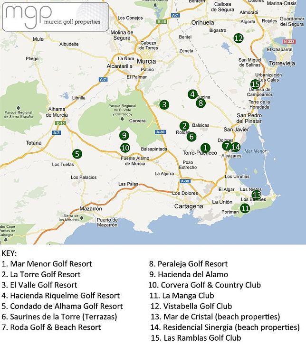Click the Mar Menor lagoon label
Viewport: 306px width, 364px height.
click(x=255, y=151)
